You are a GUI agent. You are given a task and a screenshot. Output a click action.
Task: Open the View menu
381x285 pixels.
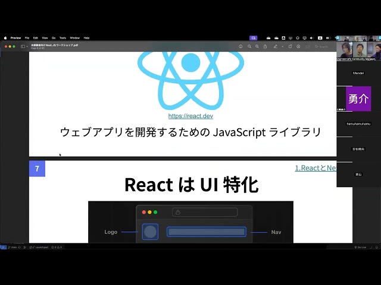pyautogui.click(x=45, y=38)
